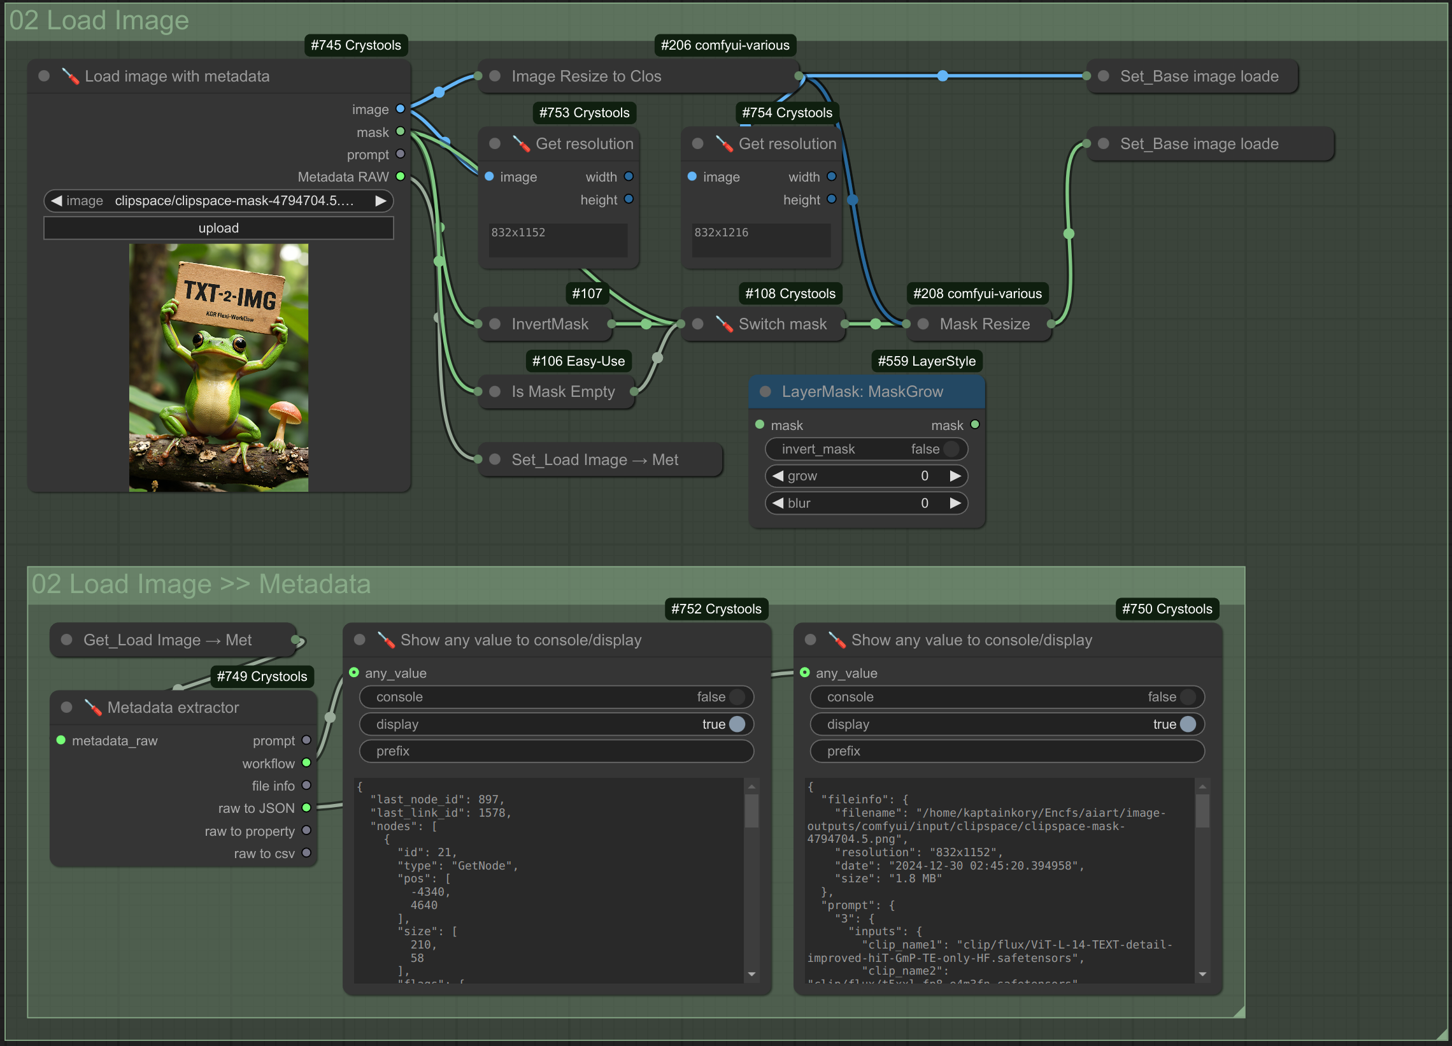The width and height of the screenshot is (1452, 1046).
Task: Select next image with right arrow
Action: point(380,201)
